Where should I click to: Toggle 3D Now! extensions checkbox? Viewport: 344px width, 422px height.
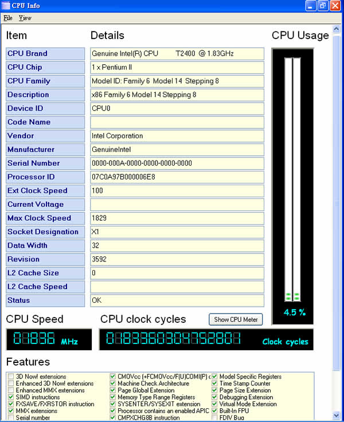(11, 376)
